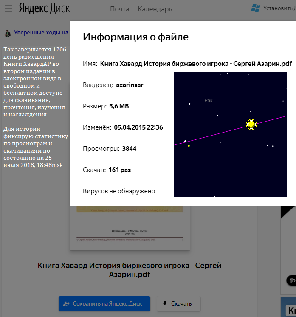Click the PDF file title below the preview
The height and width of the screenshot is (317, 296).
coord(130,270)
